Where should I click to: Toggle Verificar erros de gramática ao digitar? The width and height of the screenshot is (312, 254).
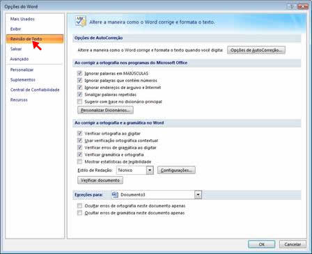pyautogui.click(x=79, y=148)
